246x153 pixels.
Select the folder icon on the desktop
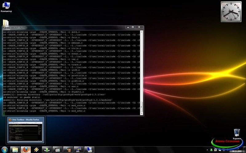[6, 23]
